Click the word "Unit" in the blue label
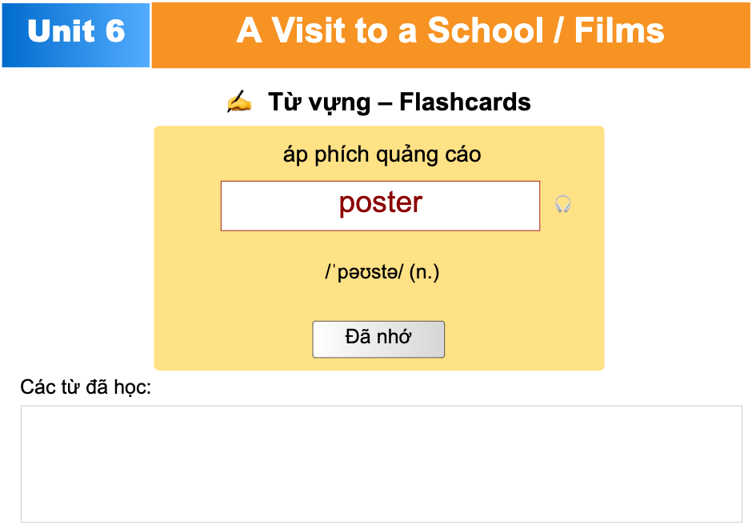752x529 pixels. [x=60, y=32]
